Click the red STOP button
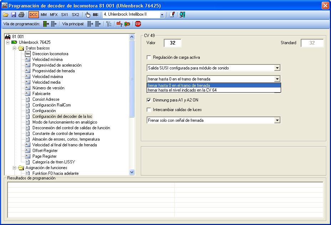 pos(138,24)
